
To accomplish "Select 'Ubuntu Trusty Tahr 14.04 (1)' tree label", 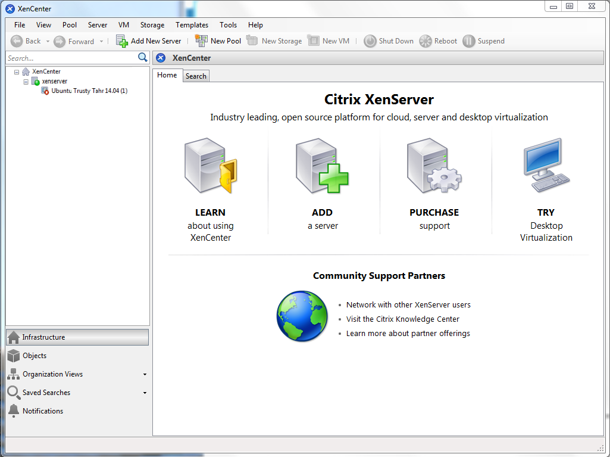I will click(x=89, y=91).
